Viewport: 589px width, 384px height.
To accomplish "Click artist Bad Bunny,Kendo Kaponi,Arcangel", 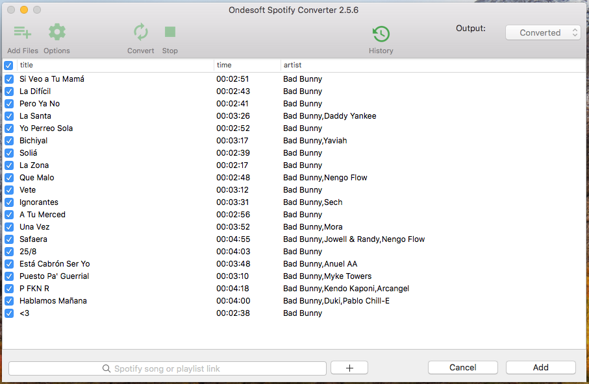I will click(346, 288).
